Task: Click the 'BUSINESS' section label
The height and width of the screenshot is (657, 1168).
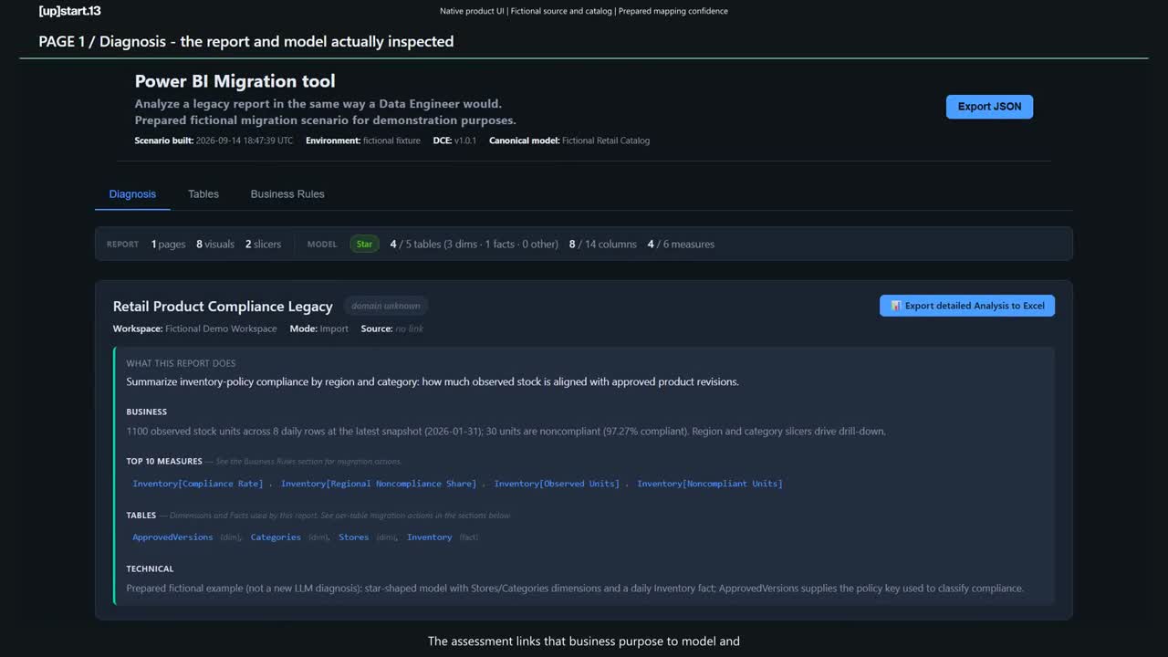Action: [x=147, y=412]
